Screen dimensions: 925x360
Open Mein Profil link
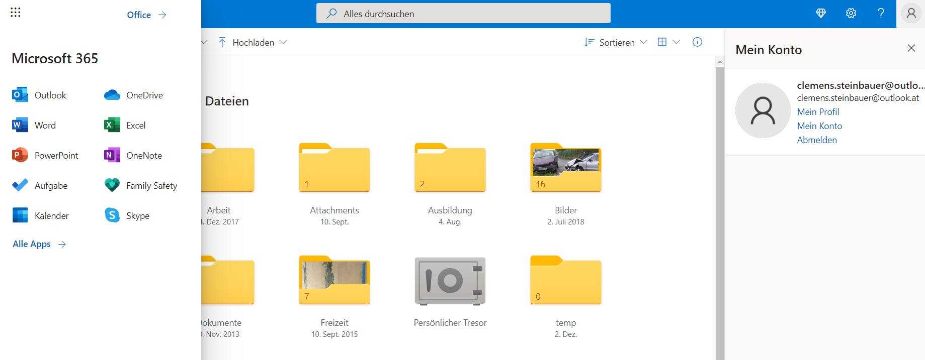pos(818,112)
